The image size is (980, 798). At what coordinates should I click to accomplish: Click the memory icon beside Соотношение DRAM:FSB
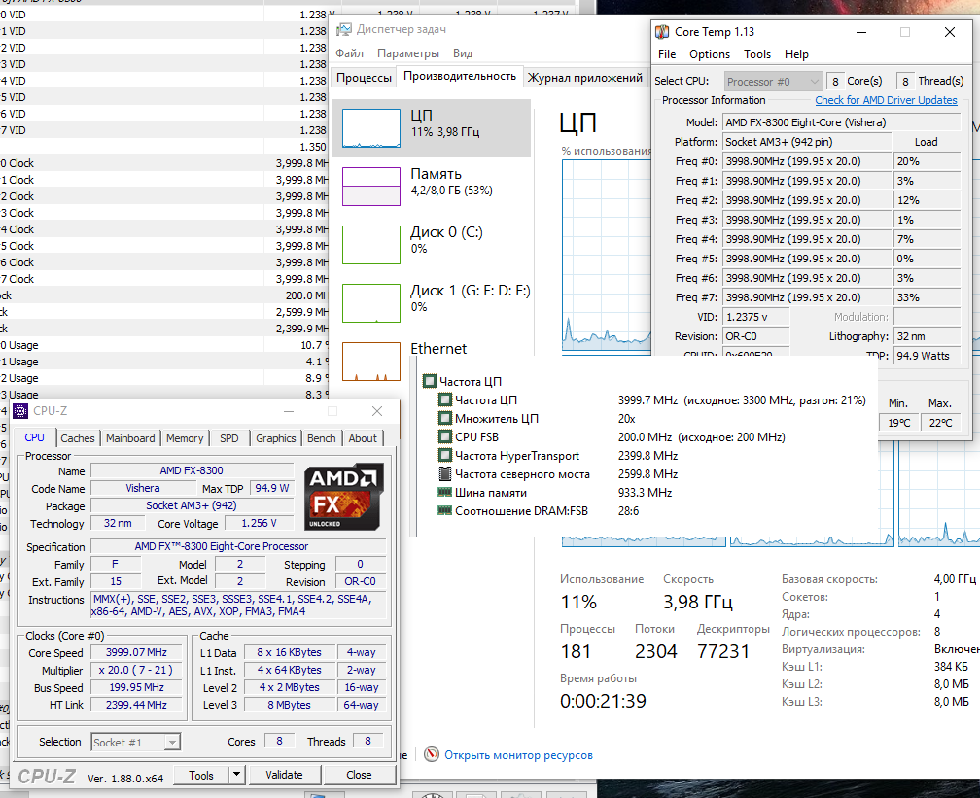(x=445, y=510)
